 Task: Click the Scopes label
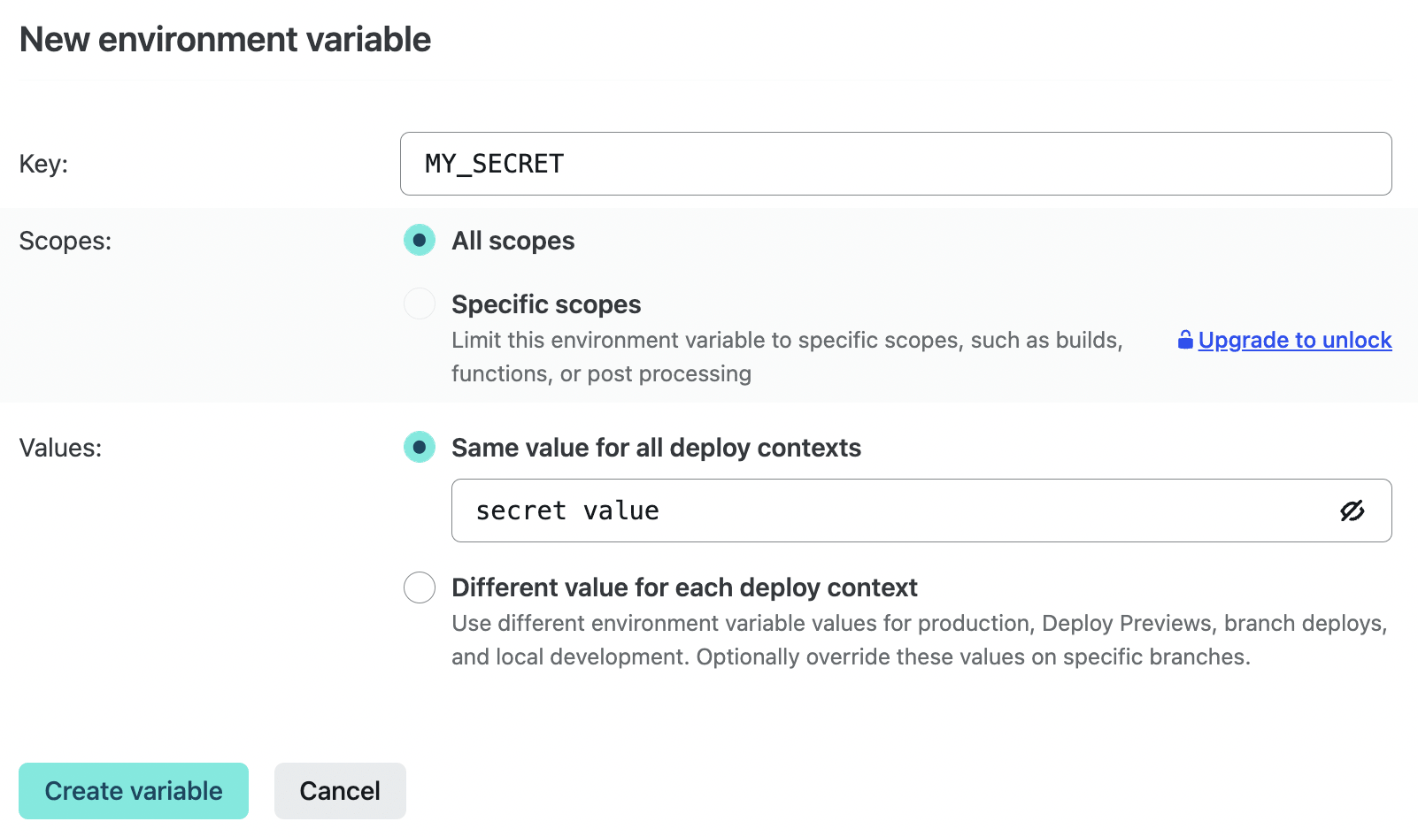click(x=65, y=240)
